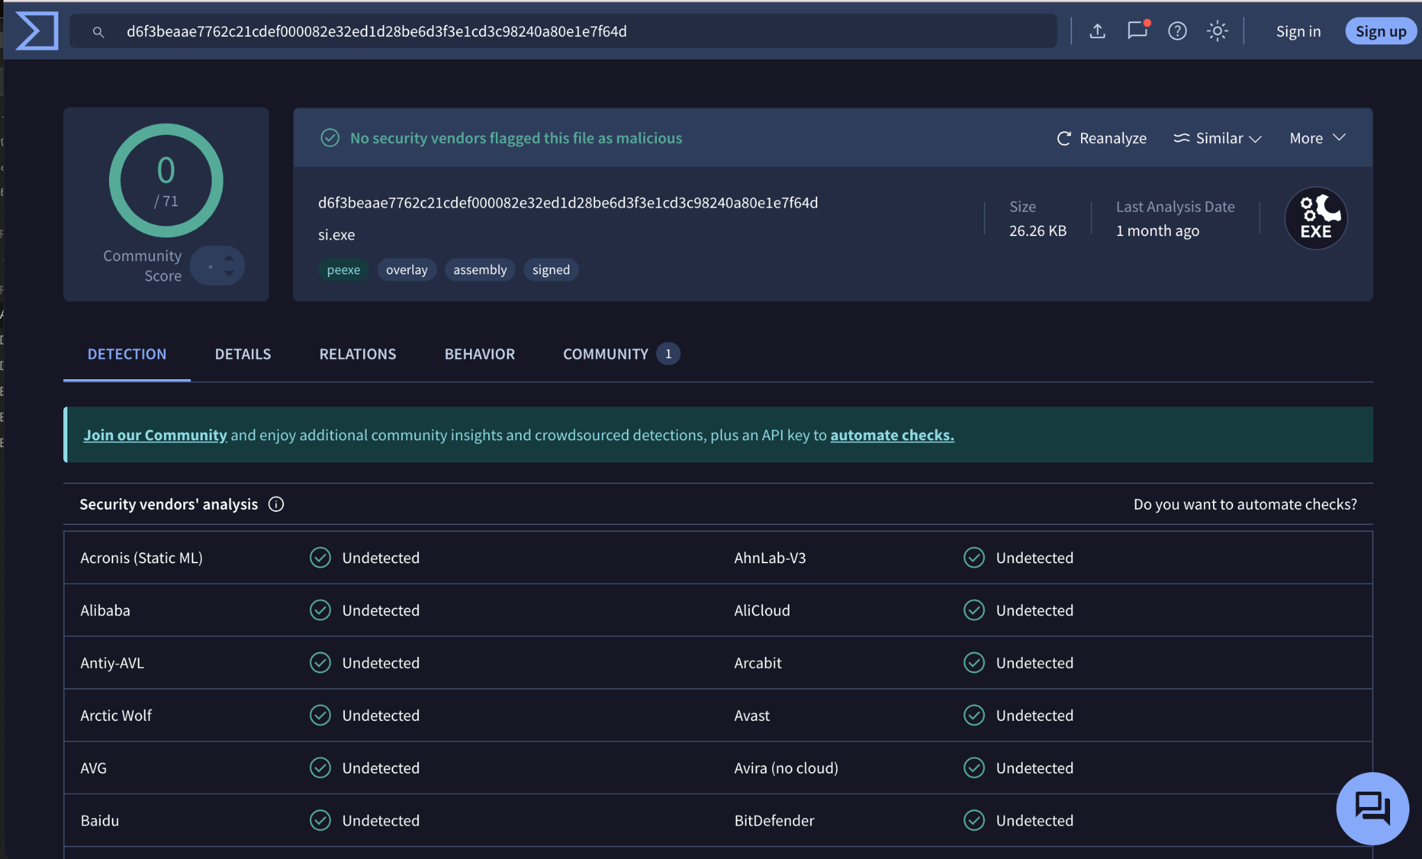Select the assembly tag
The width and height of the screenshot is (1422, 859).
tap(480, 269)
